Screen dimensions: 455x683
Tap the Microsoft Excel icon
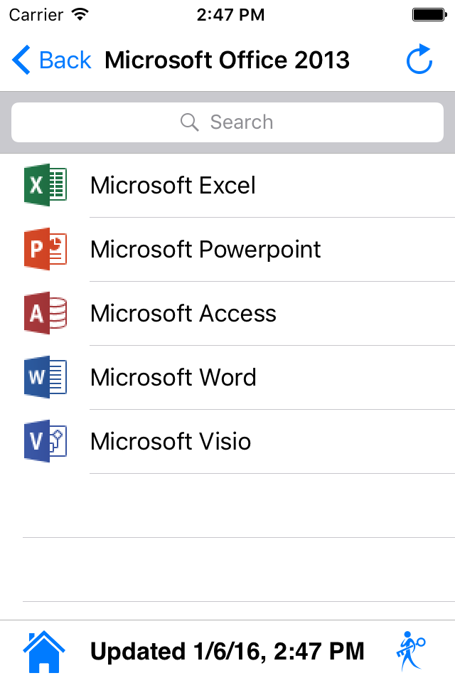pyautogui.click(x=45, y=186)
